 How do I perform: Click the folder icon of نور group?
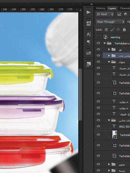[x=113, y=49]
